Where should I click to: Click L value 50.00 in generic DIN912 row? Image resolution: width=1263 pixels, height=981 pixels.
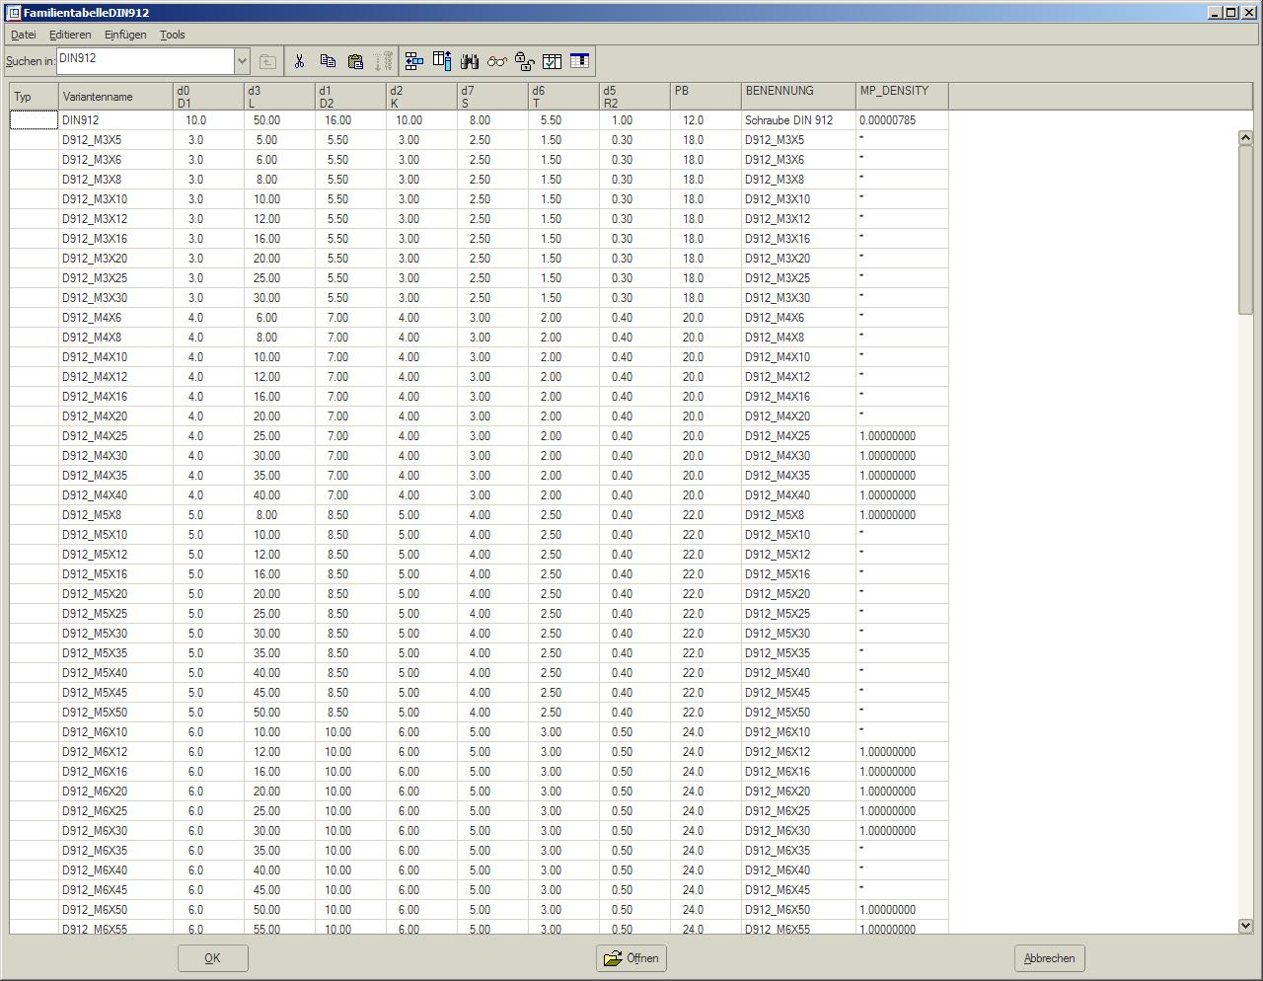pos(279,120)
